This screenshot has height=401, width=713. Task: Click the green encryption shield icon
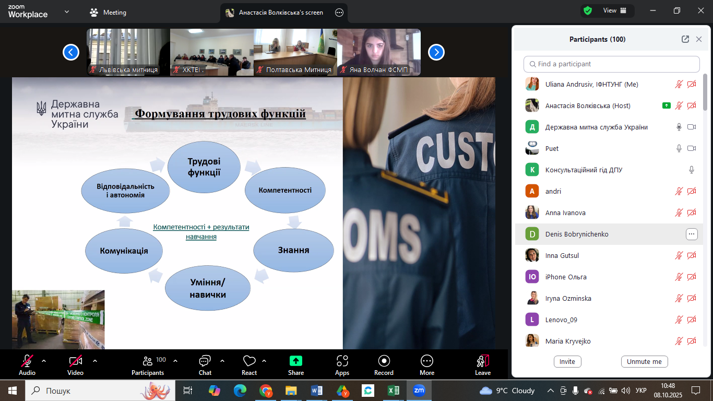[588, 10]
